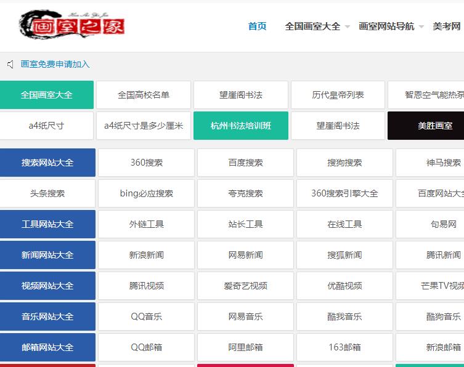Open the 站长工具 link
The height and width of the screenshot is (367, 464).
[x=246, y=224]
